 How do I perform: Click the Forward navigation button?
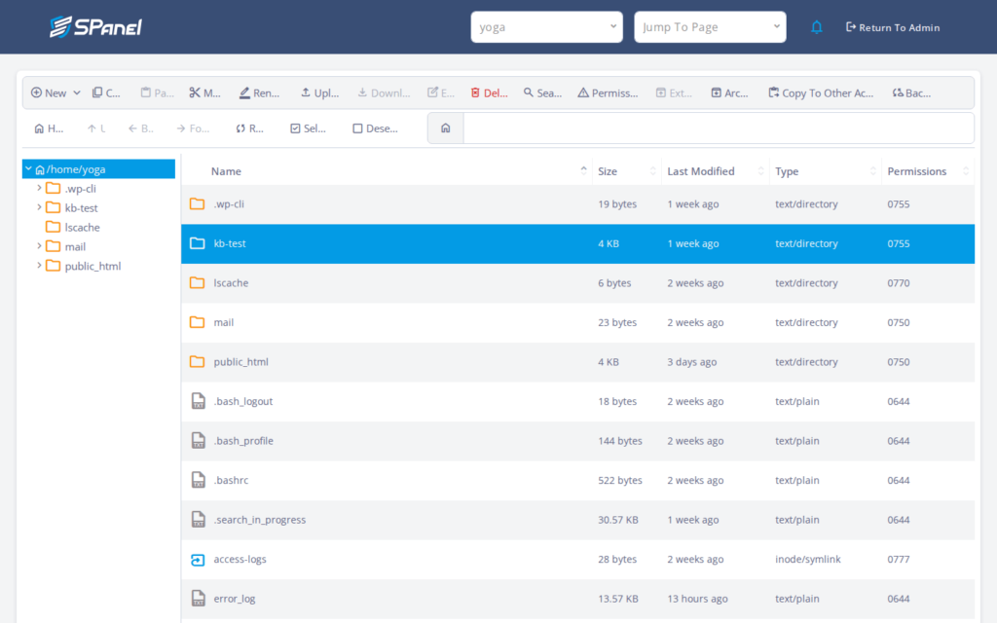click(193, 128)
